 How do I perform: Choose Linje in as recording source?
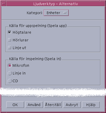point(10,73)
